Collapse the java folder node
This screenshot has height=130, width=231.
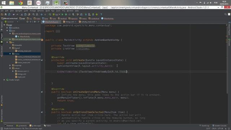coord(7,31)
